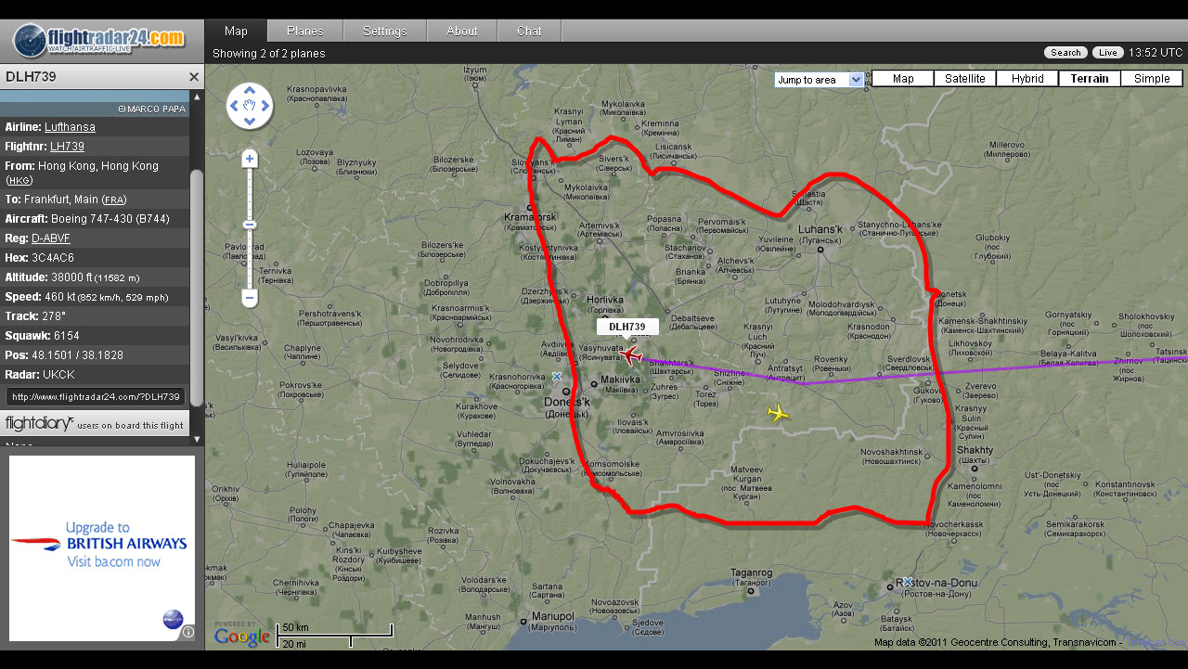Pan map right with the arrow control
The image size is (1188, 669).
pos(265,106)
